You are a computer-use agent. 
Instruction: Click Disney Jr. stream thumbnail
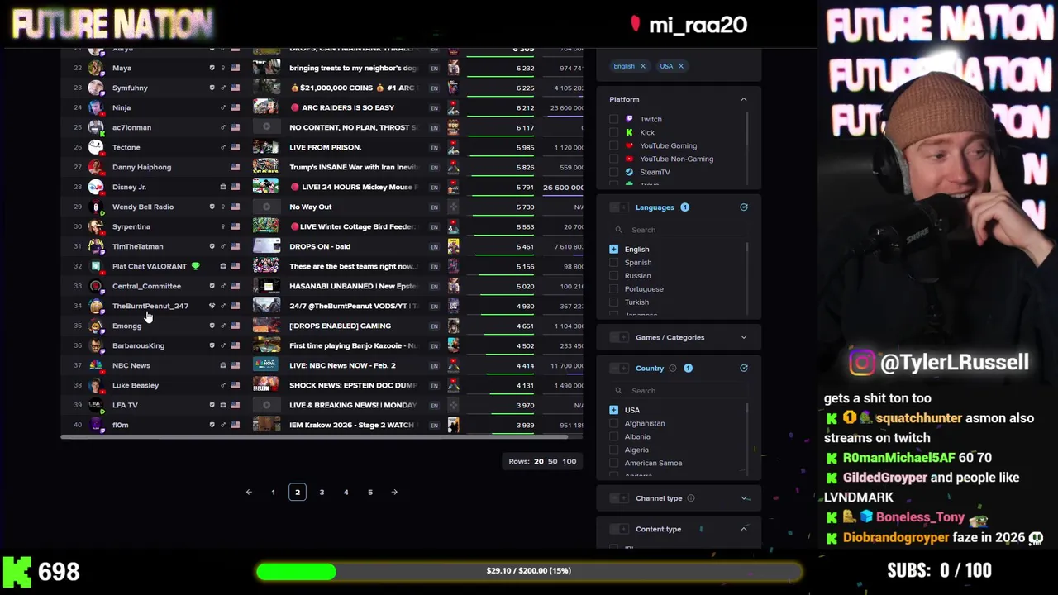coord(265,187)
